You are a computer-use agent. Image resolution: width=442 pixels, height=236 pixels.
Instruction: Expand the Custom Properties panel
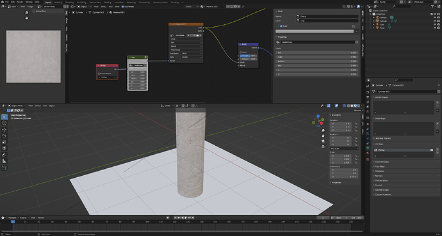(x=383, y=194)
